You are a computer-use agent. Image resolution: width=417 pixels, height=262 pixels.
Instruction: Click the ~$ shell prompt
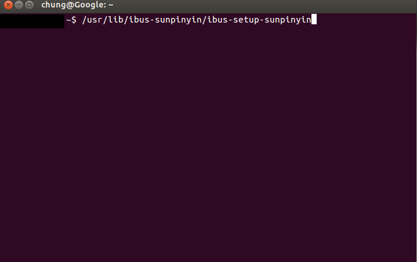click(x=71, y=20)
